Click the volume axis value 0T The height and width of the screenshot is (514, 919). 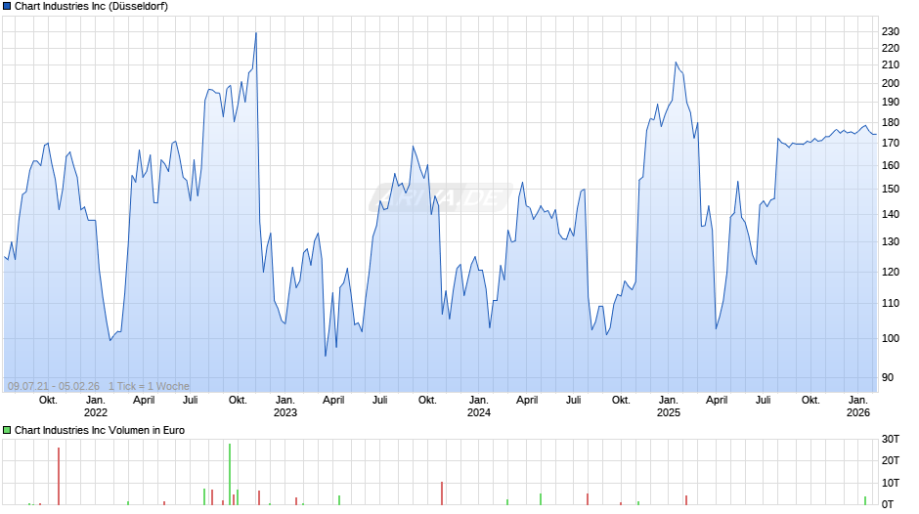click(888, 504)
